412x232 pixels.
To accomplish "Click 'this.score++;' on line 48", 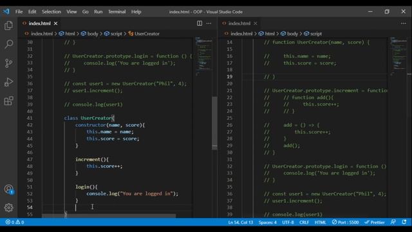I will point(104,166).
